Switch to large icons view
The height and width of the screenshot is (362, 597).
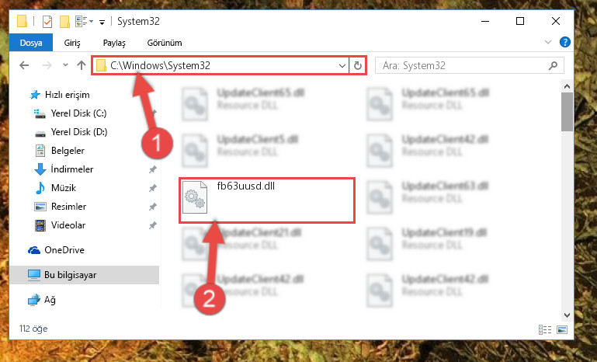(562, 329)
